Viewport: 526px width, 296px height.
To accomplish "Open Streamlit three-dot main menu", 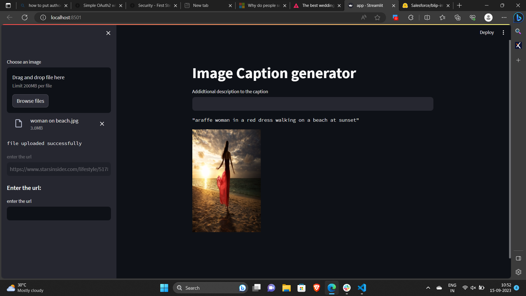I will pyautogui.click(x=503, y=32).
